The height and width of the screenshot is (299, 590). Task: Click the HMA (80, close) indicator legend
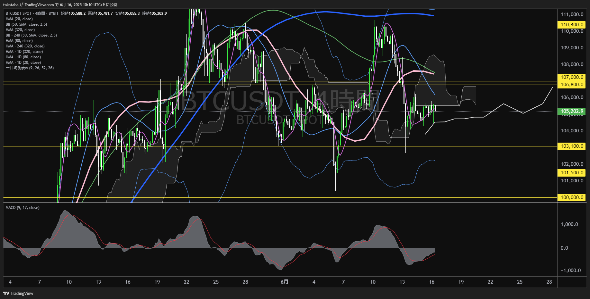click(19, 41)
